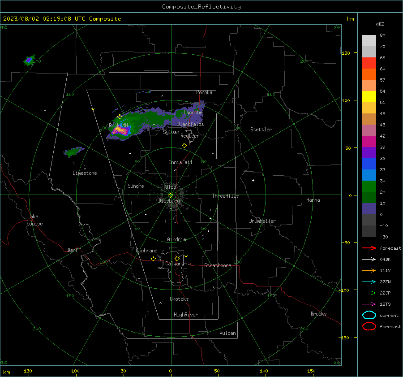Click the yellow diamond marker near Cochrane

(153, 259)
